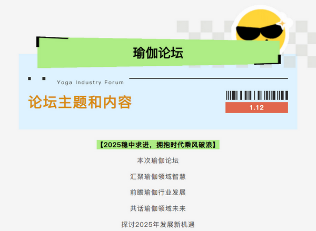The width and height of the screenshot is (316, 231).
Task: Click the 探讨2025年发展新机遇 text line
Action: click(158, 224)
